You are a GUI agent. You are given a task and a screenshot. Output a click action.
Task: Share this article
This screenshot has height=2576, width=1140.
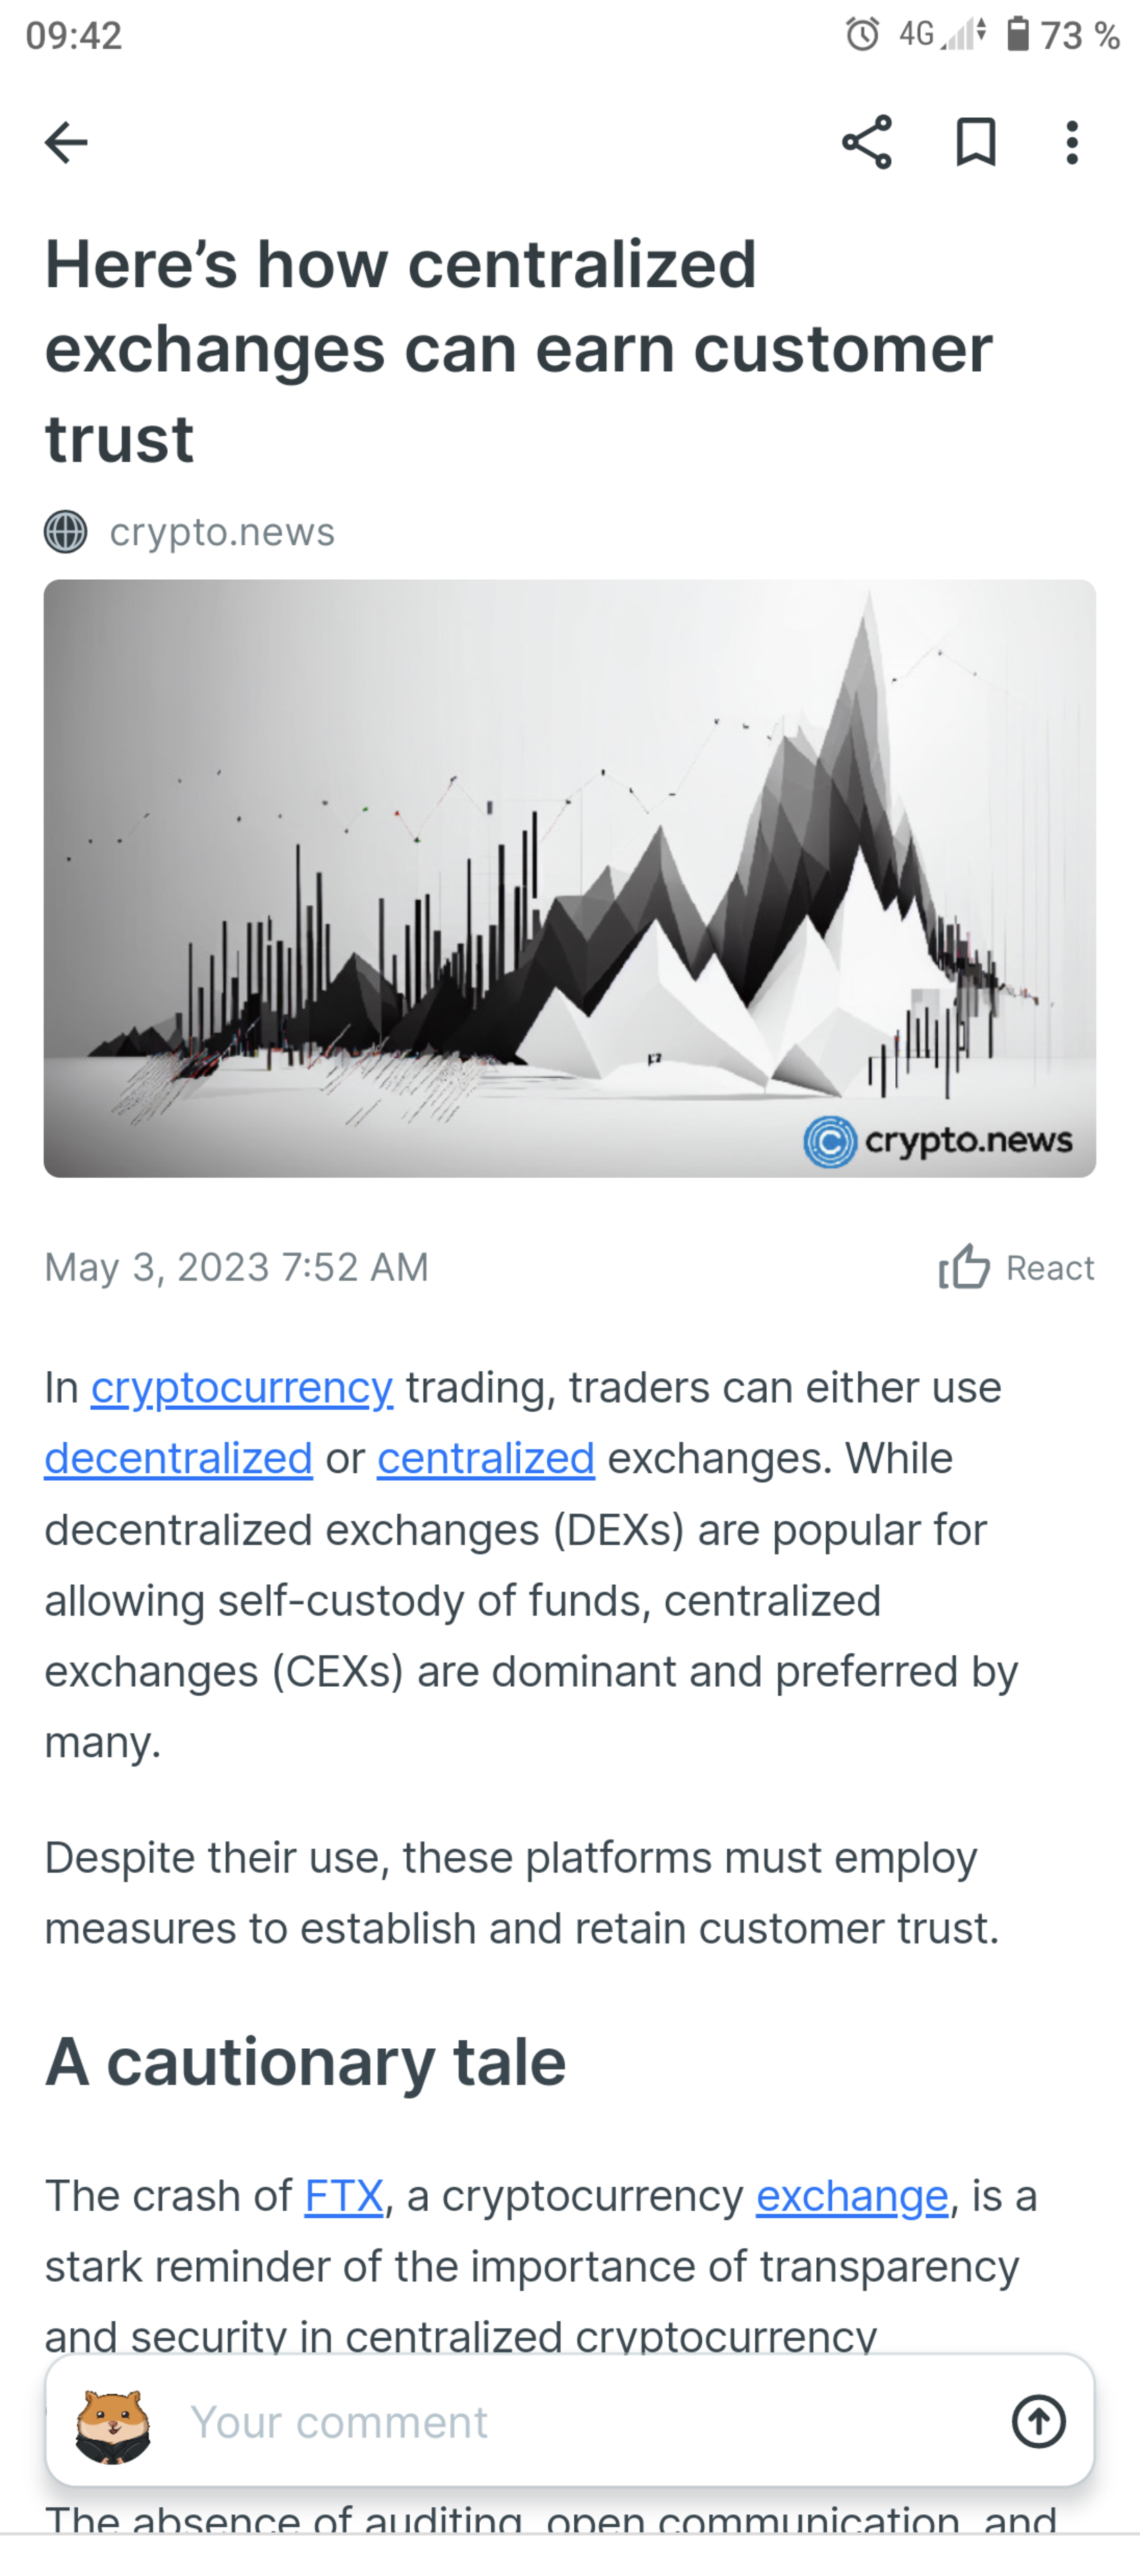866,142
